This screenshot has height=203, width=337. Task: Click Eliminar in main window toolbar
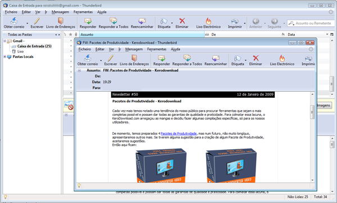[x=182, y=23]
